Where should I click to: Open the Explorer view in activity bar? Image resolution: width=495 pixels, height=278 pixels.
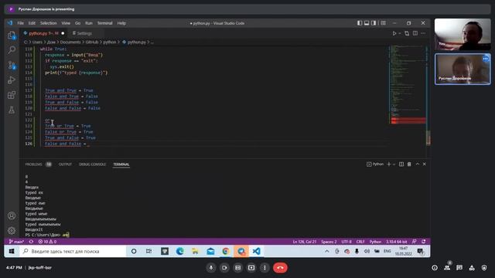(12, 36)
